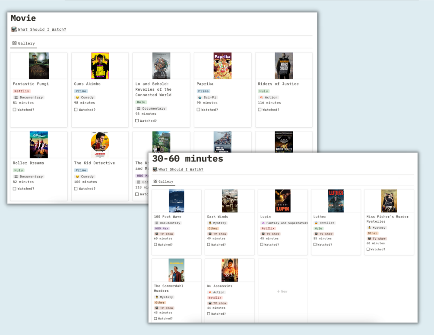
Task: Click the gallery grid icon in 30-60 minutes window
Action: 155,181
